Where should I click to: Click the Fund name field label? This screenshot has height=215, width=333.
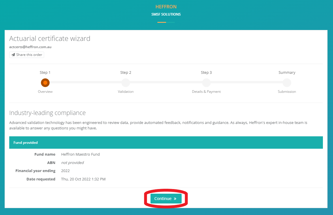tap(45, 154)
